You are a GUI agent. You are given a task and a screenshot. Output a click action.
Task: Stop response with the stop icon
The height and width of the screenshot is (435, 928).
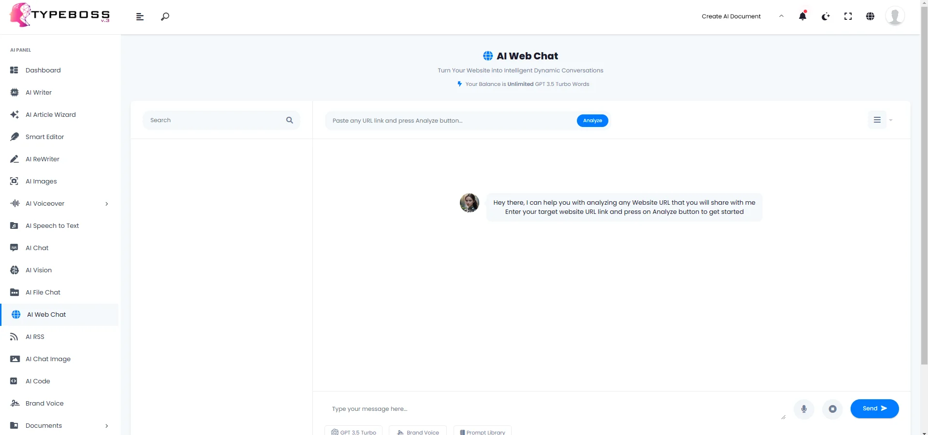pyautogui.click(x=832, y=409)
